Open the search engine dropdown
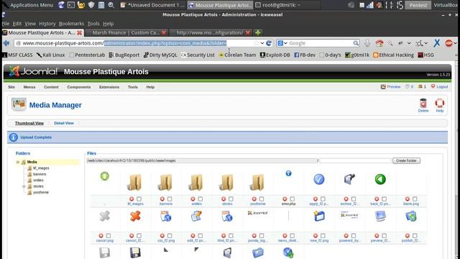460x259 pixels. 282,43
